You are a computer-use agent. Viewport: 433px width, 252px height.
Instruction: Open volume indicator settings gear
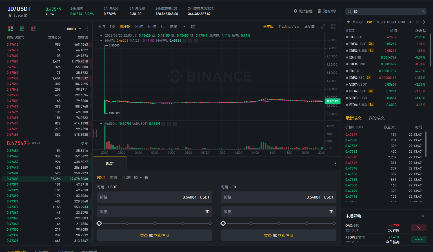[x=169, y=124]
